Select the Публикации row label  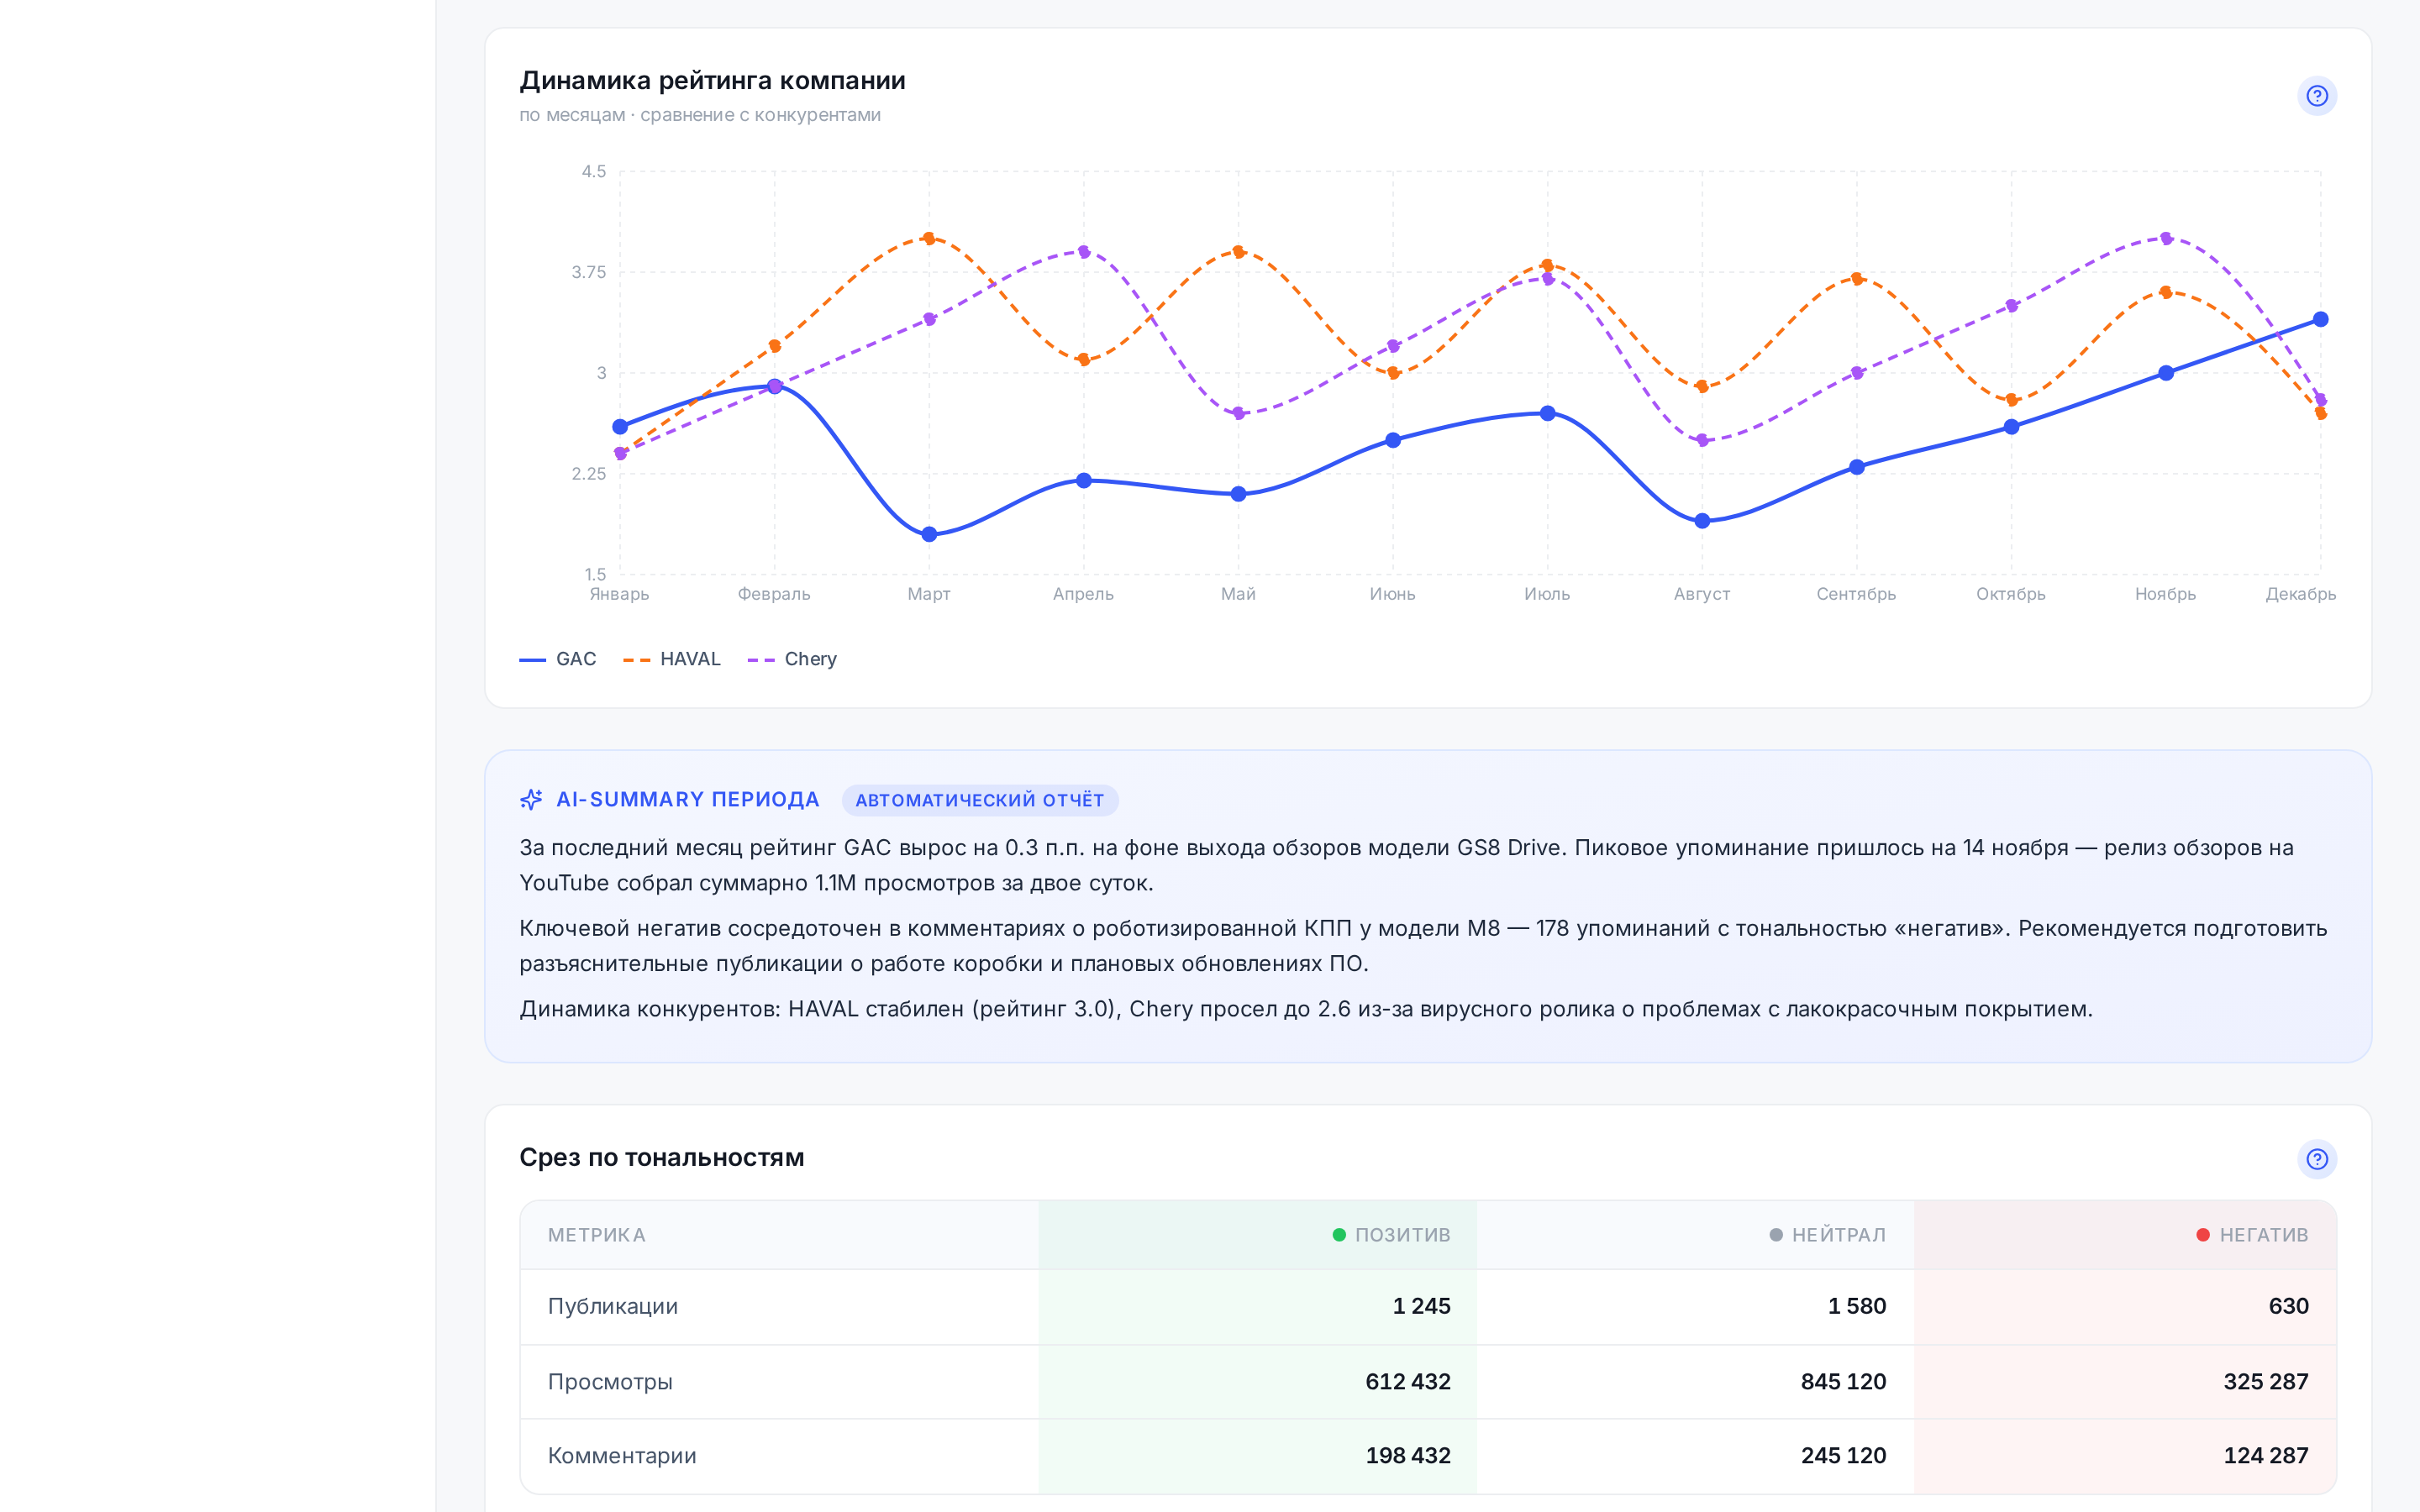pyautogui.click(x=613, y=1306)
